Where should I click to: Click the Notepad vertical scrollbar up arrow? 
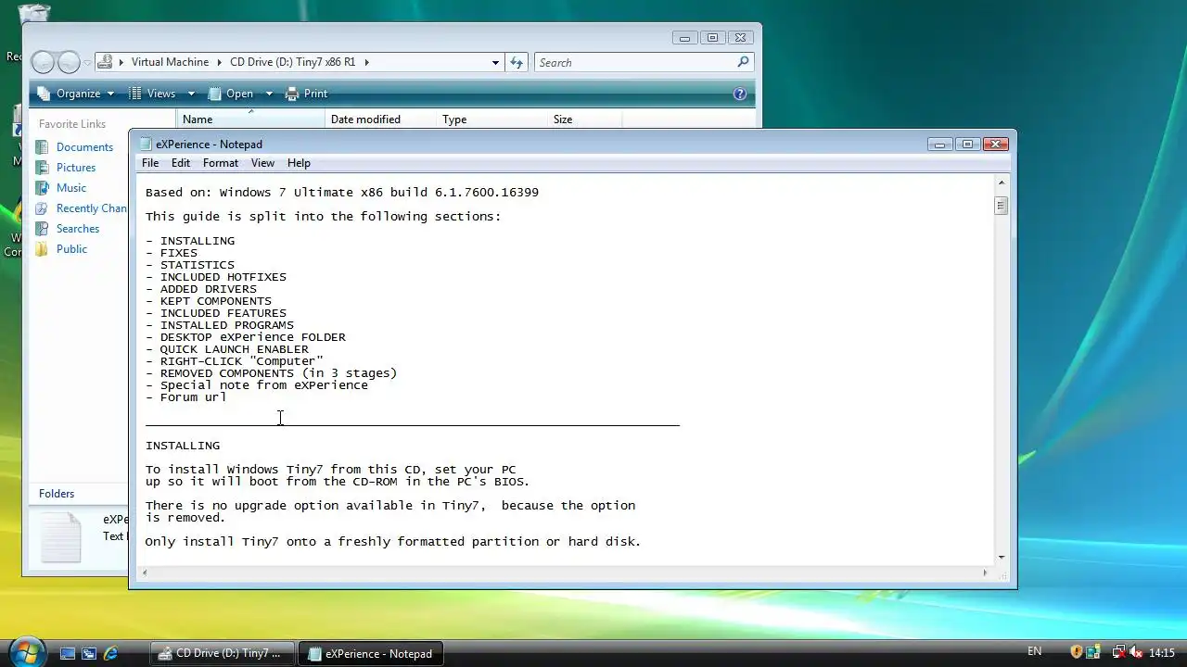pos(1001,182)
